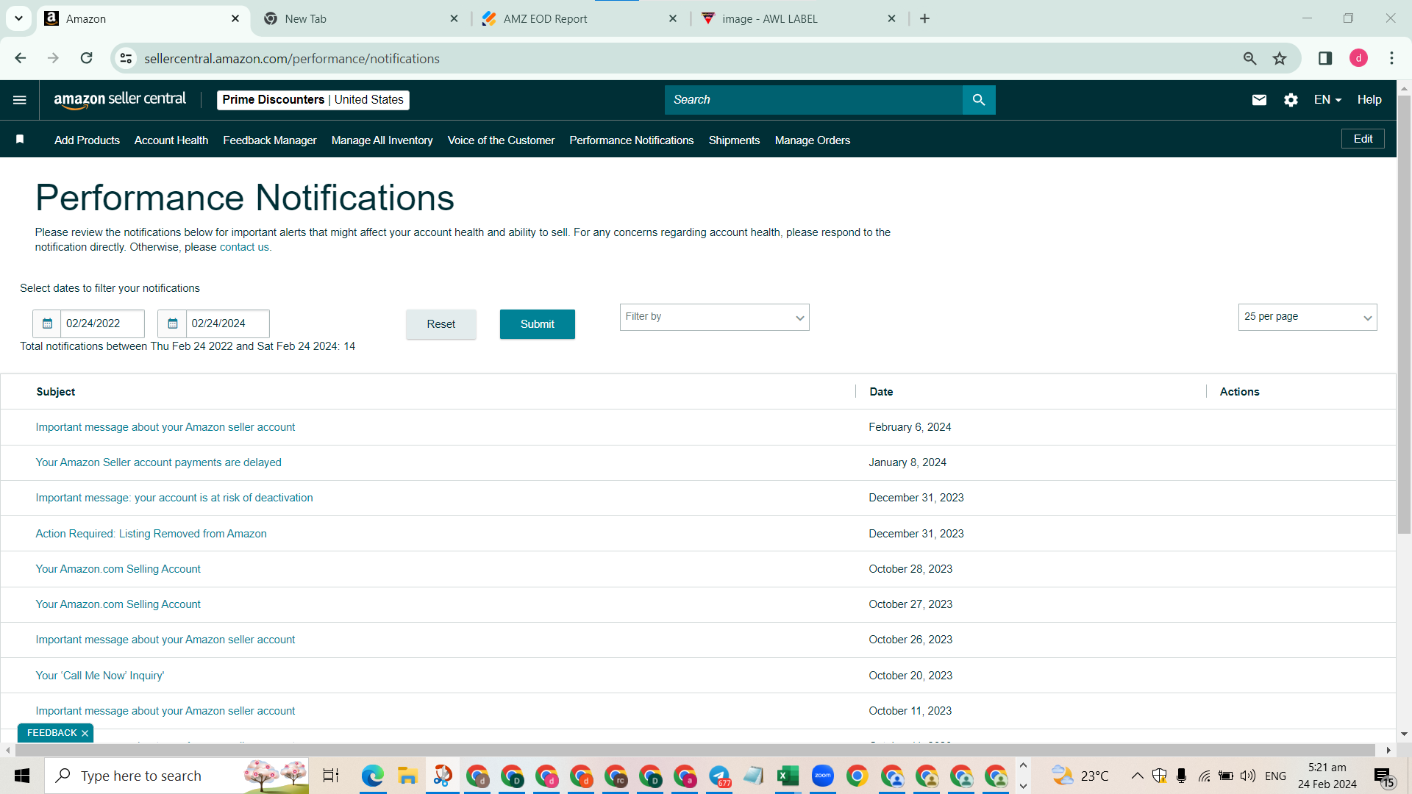Open Manage All Inventory in the nav bar

point(382,140)
